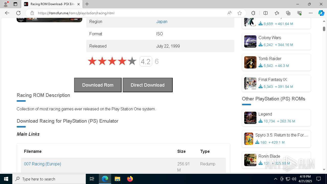Click the Final Fantasy IX cover thumbnail
This screenshot has width=327, height=184.
pos(250,83)
